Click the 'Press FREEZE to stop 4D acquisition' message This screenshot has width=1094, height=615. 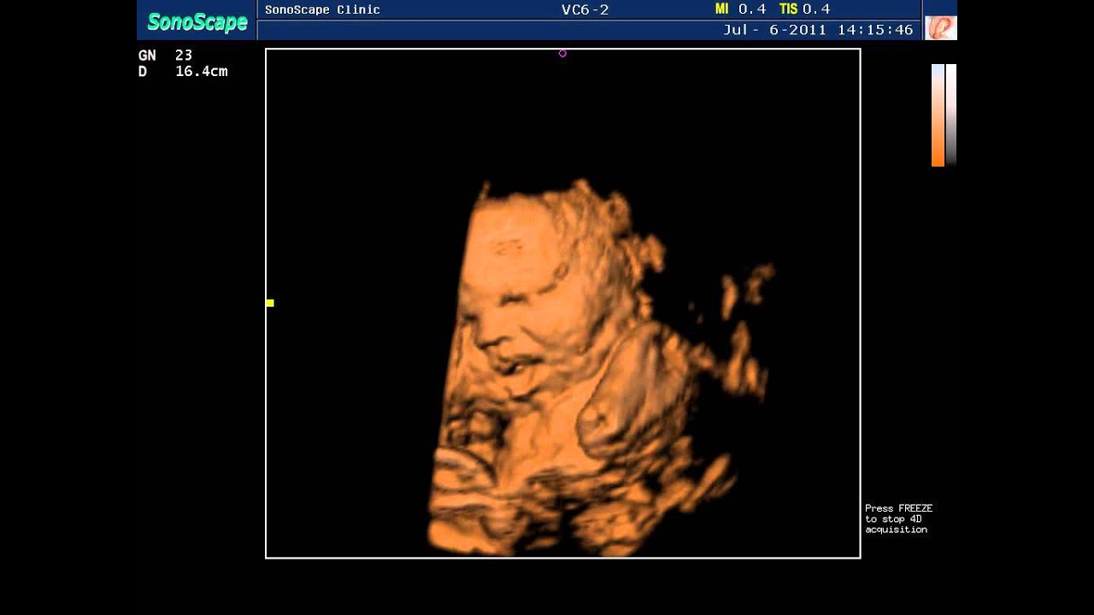click(x=898, y=518)
